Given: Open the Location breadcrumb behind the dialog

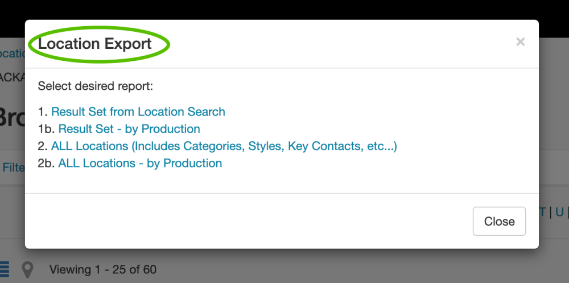Looking at the screenshot, I should pos(13,53).
